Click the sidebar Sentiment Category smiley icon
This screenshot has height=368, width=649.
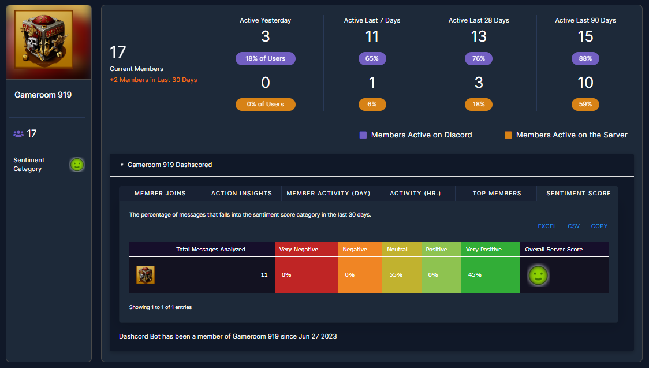[77, 165]
